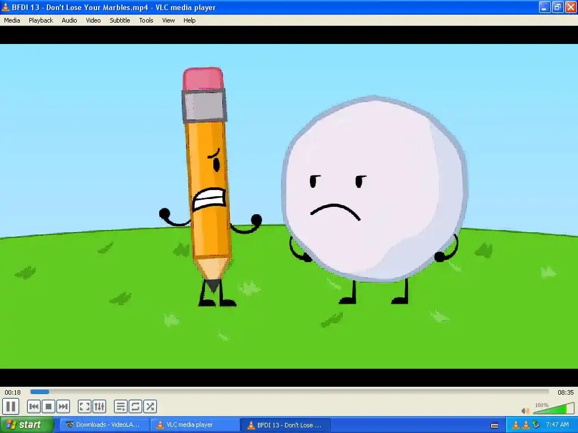The height and width of the screenshot is (433, 578).
Task: Adjust the volume slider at 100%
Action: [x=554, y=408]
